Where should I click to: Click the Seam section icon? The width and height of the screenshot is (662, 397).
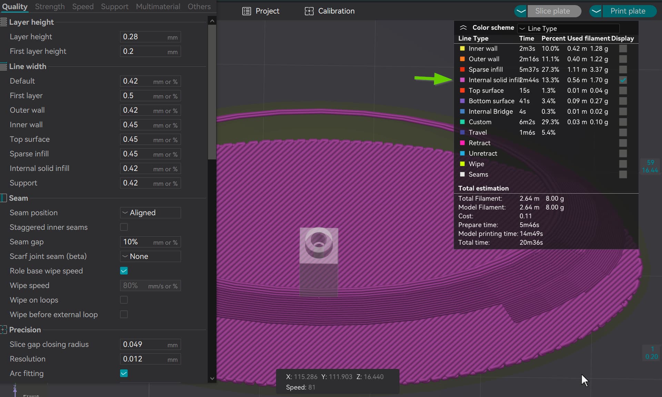[x=3, y=198]
